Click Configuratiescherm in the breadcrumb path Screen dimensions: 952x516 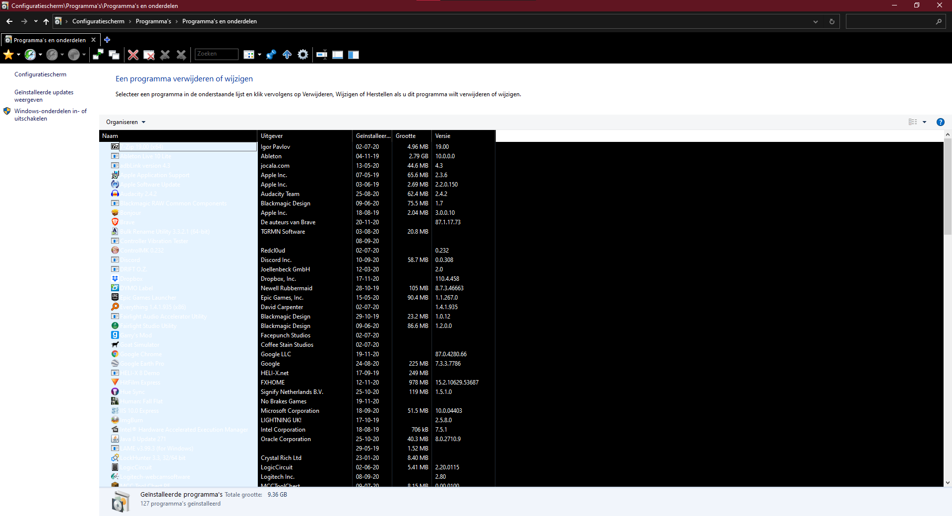point(98,21)
